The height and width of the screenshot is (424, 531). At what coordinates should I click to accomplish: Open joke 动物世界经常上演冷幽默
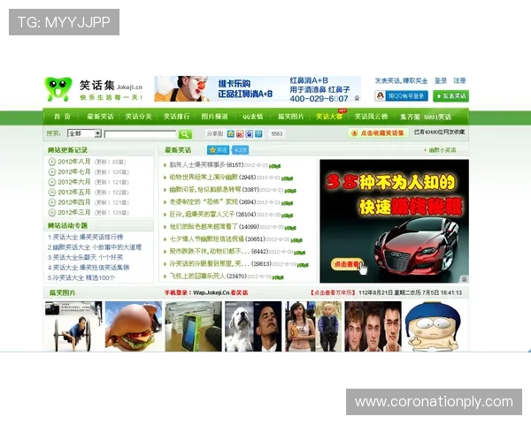204,178
